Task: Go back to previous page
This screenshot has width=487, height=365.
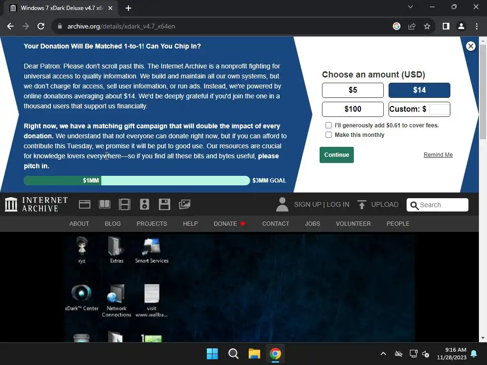Action: click(x=10, y=27)
